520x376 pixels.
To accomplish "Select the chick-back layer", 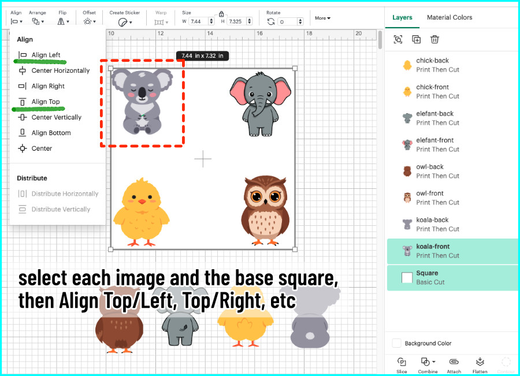I will tap(452, 65).
